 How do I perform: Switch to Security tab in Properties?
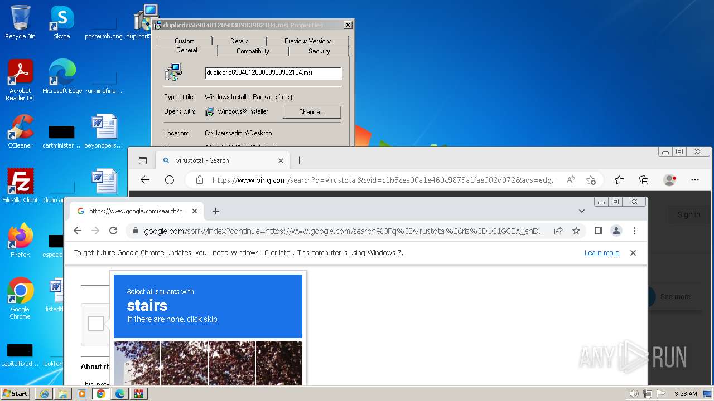[319, 51]
